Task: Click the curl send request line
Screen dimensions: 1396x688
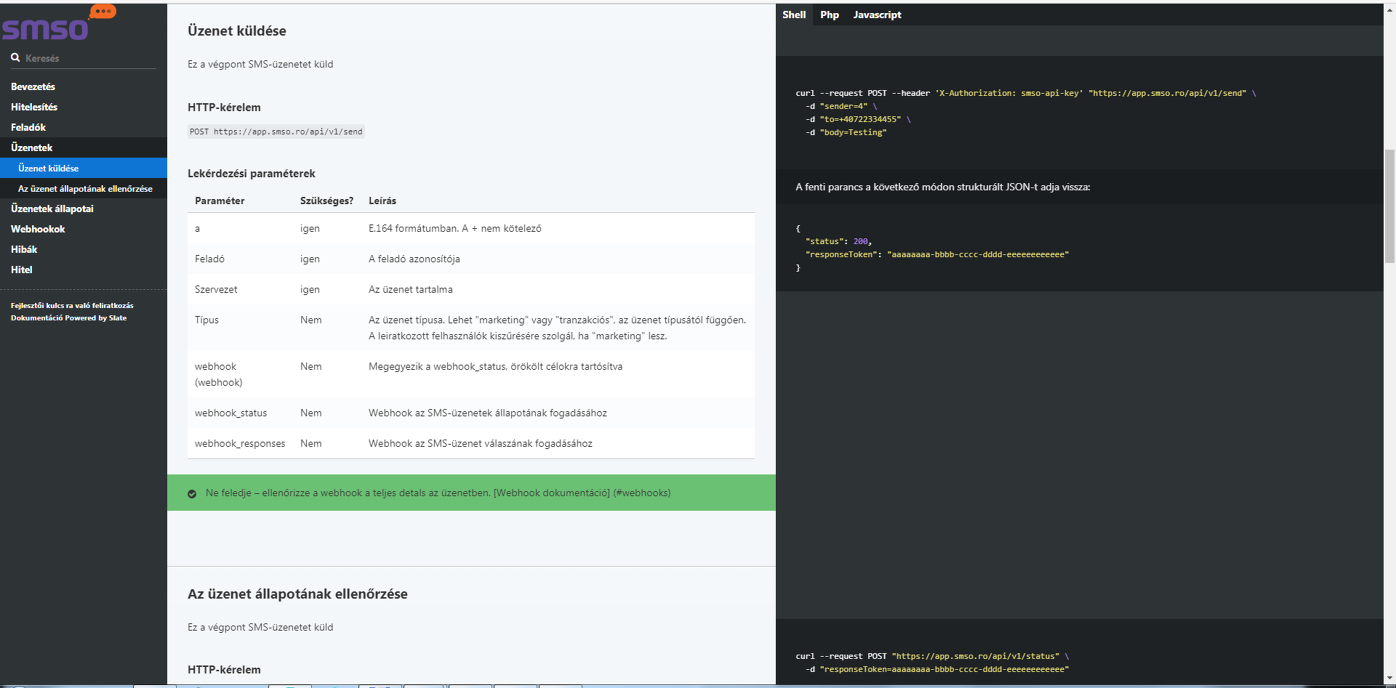Action: [x=1026, y=93]
